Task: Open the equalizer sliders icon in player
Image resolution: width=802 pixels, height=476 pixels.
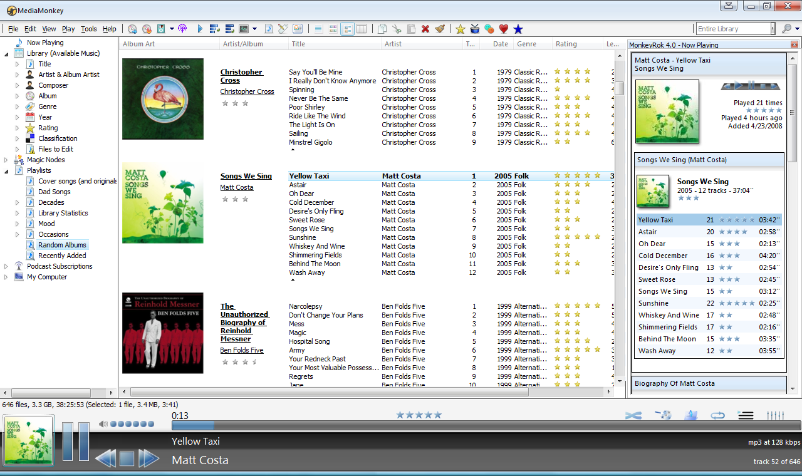Action: [x=776, y=415]
